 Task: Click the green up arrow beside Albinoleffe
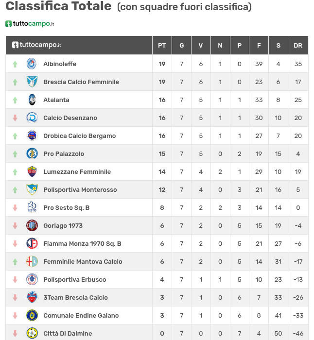(x=15, y=64)
